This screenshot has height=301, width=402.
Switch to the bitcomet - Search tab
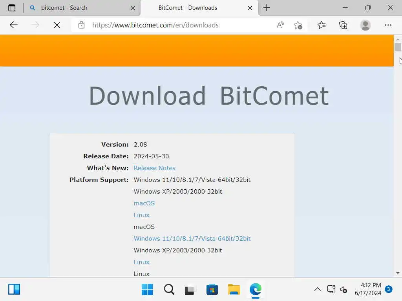82,8
